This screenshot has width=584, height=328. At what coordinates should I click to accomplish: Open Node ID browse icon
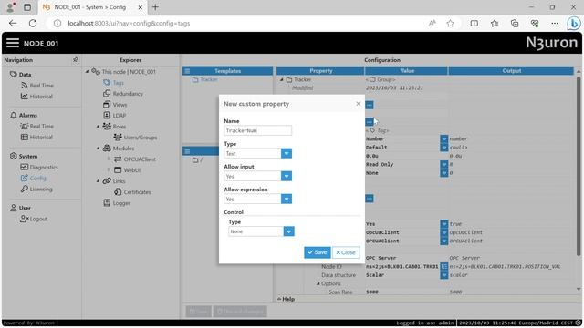tap(444, 266)
